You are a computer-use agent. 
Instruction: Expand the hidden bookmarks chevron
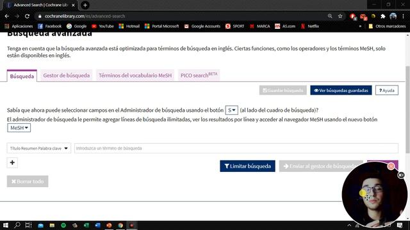[360, 26]
